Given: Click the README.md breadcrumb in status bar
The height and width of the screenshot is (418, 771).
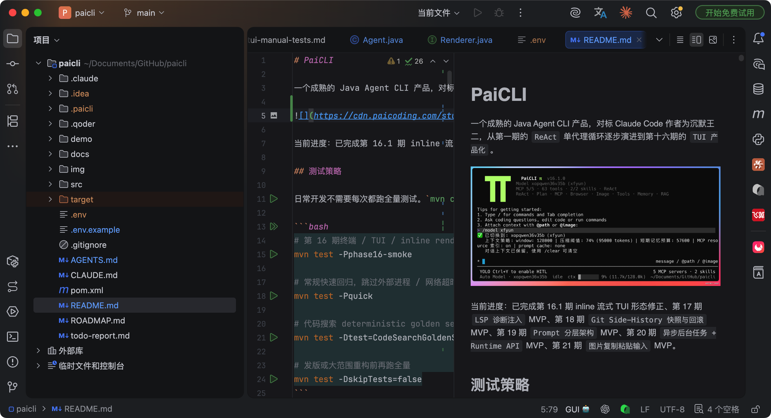Looking at the screenshot, I should click(x=82, y=409).
